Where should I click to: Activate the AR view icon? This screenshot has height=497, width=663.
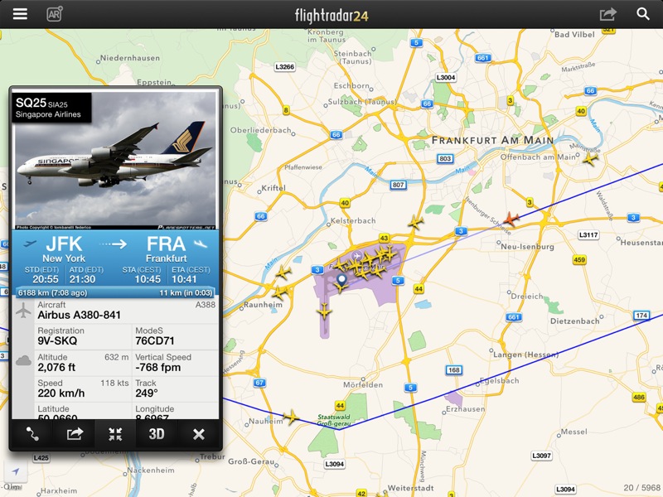[x=55, y=14]
